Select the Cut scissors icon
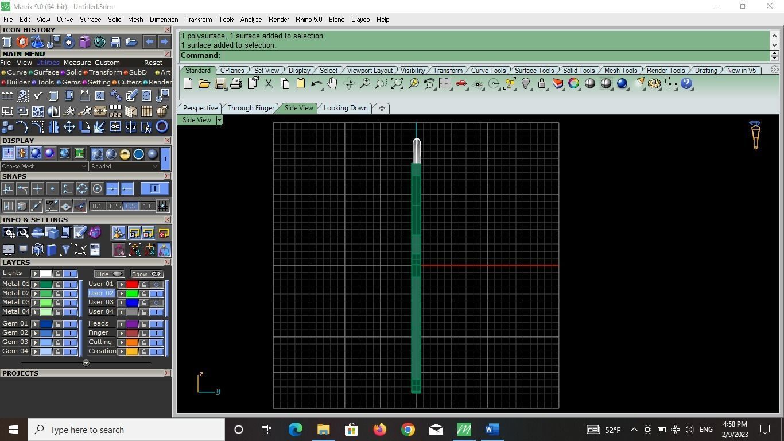This screenshot has width=784, height=441. pos(268,84)
